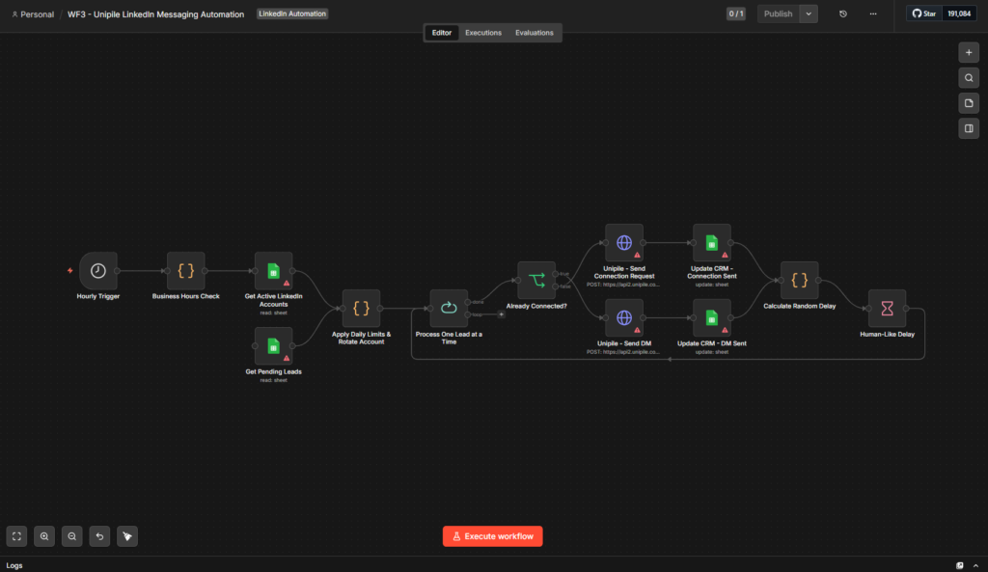Add a sticky note to the canvas

tap(969, 103)
